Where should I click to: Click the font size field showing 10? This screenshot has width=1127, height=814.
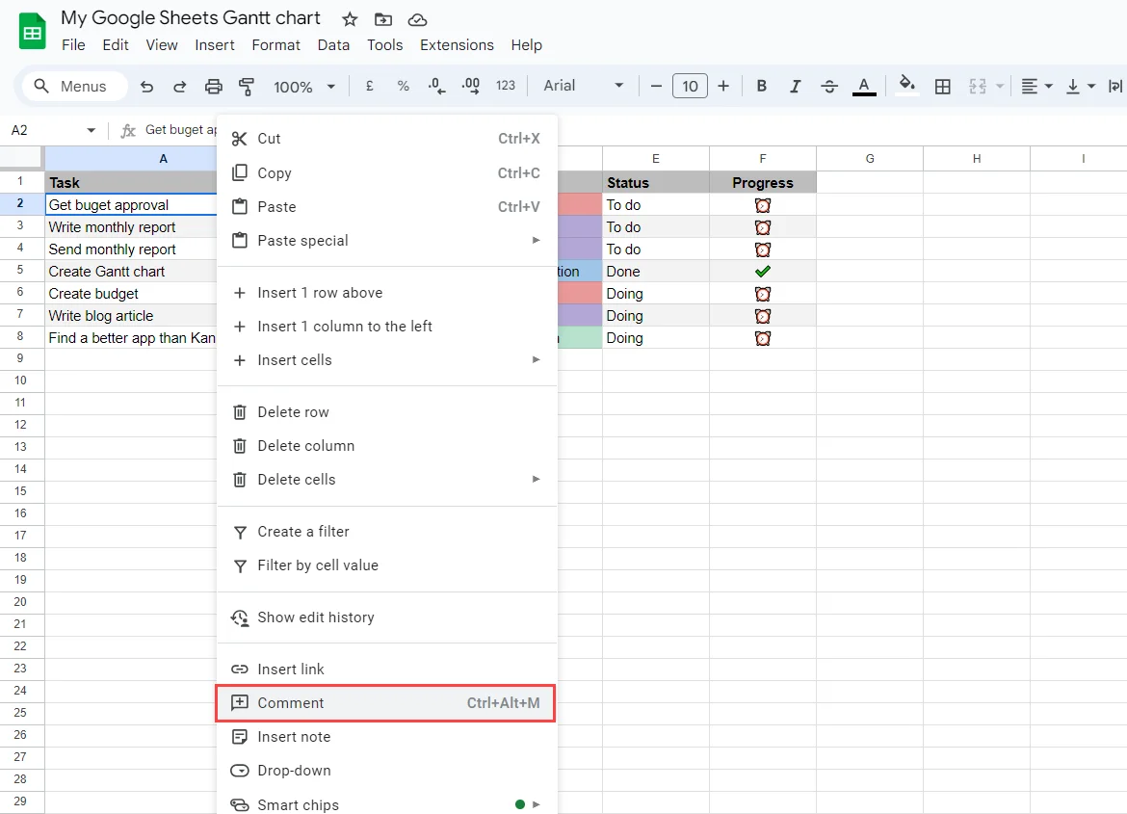(x=690, y=87)
